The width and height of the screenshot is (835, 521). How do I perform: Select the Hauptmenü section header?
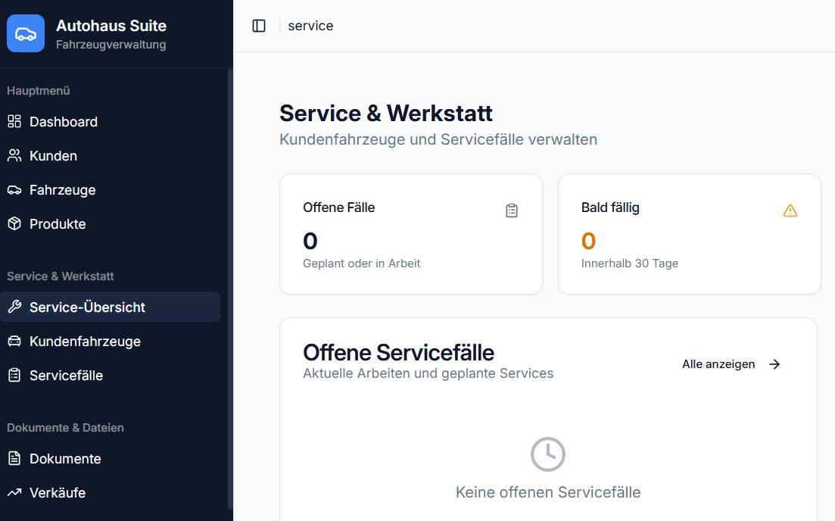click(x=38, y=90)
